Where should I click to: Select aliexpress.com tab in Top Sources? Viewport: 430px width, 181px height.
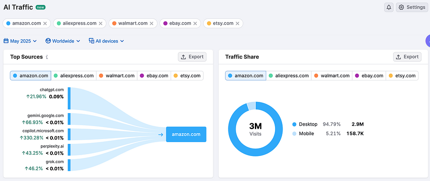pos(74,76)
